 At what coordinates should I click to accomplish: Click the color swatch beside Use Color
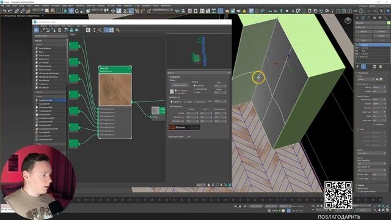pyautogui.click(x=172, y=92)
